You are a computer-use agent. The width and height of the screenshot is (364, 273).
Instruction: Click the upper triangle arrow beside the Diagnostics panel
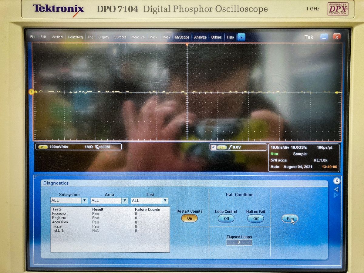(x=336, y=189)
